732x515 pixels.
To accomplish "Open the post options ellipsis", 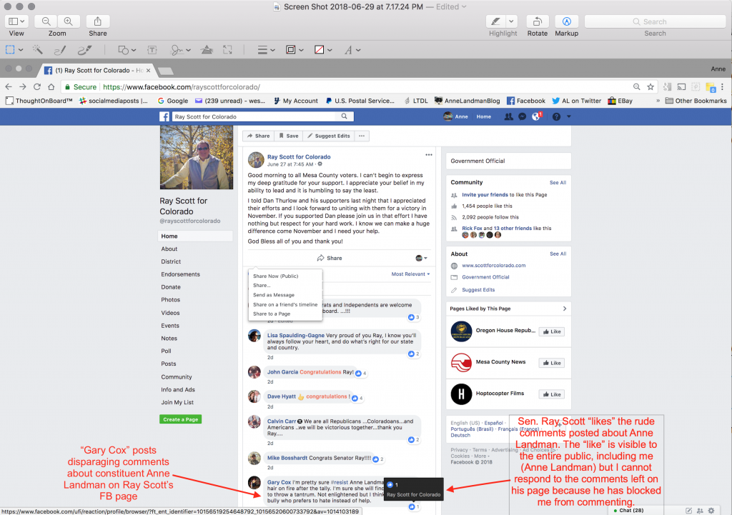I will 429,155.
